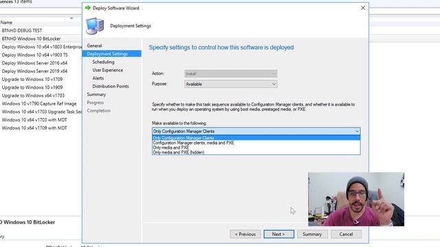The width and height of the screenshot is (440, 247).
Task: Choose Configuration Manager clients, media and PXE
Action: click(x=256, y=143)
